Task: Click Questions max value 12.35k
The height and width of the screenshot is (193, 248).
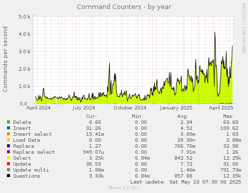Action: click(232, 176)
